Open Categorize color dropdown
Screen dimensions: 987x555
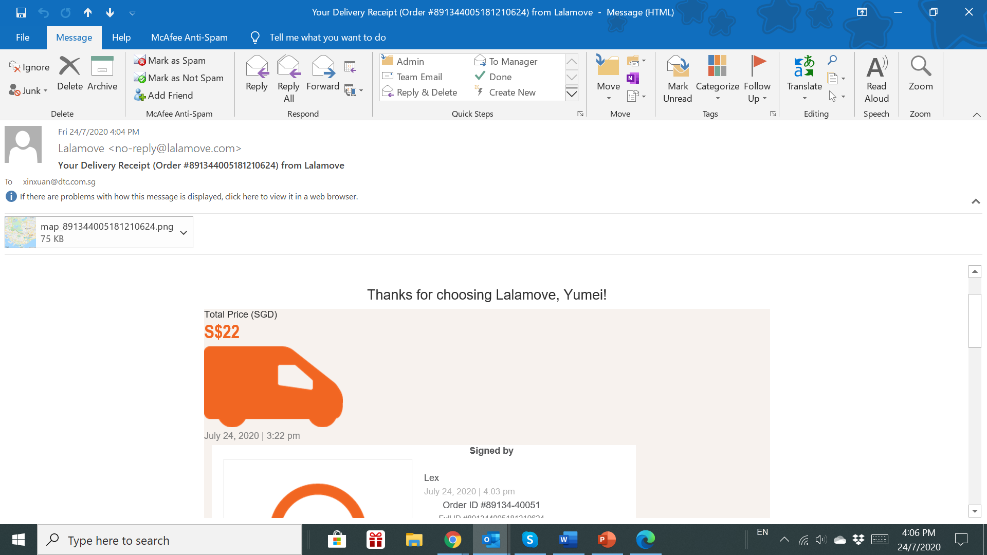coord(717,79)
